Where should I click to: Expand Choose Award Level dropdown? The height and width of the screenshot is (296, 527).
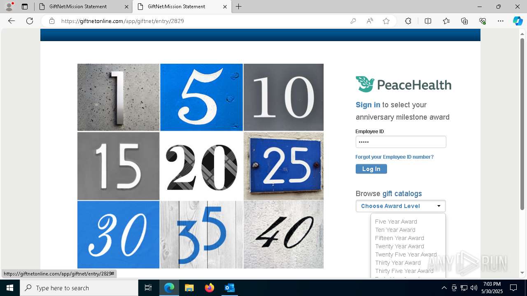pos(401,206)
